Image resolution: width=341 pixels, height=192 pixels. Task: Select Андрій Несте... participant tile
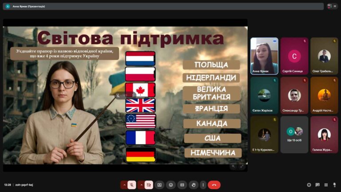click(x=324, y=96)
